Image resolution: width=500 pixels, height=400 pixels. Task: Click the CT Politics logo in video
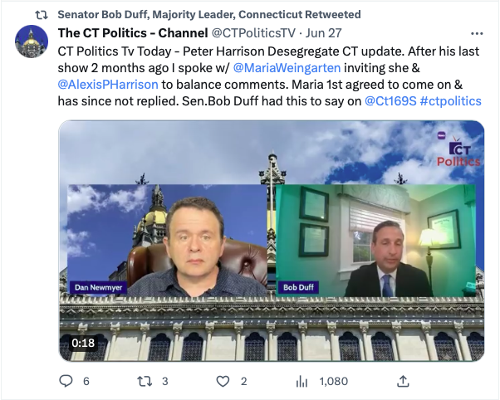[x=458, y=151]
